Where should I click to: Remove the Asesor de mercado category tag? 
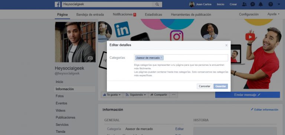[161, 58]
